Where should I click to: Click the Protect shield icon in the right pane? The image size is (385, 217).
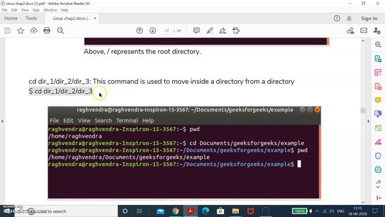[378, 156]
